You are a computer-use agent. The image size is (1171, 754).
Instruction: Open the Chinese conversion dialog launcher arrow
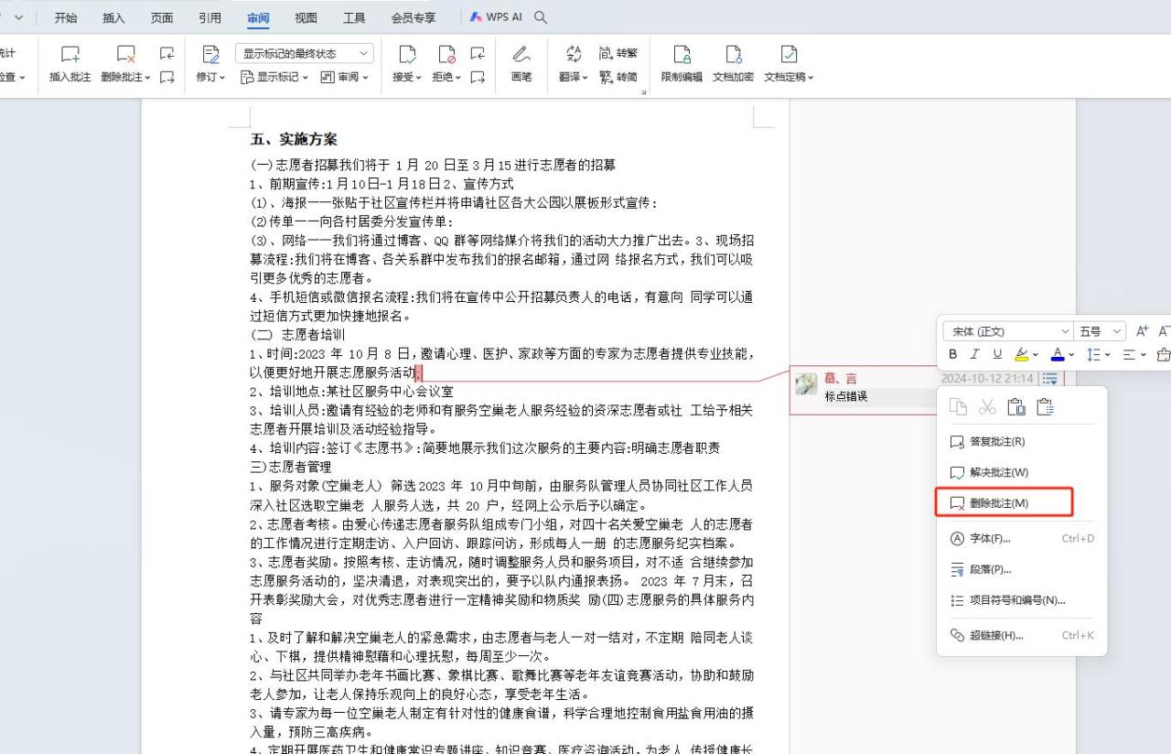coord(644,92)
